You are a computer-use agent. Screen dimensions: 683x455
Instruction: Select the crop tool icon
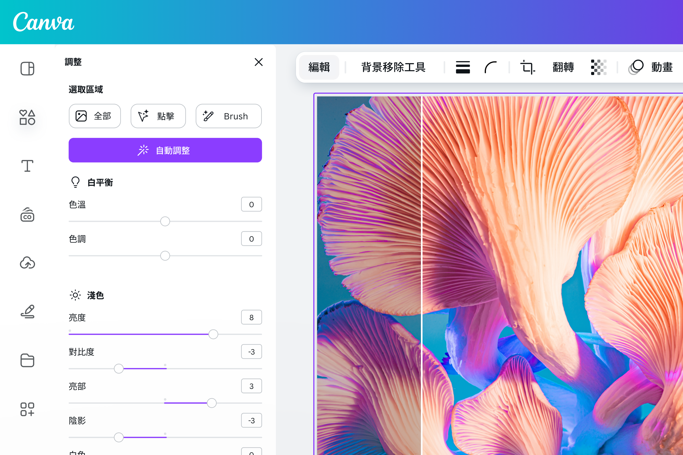tap(527, 67)
